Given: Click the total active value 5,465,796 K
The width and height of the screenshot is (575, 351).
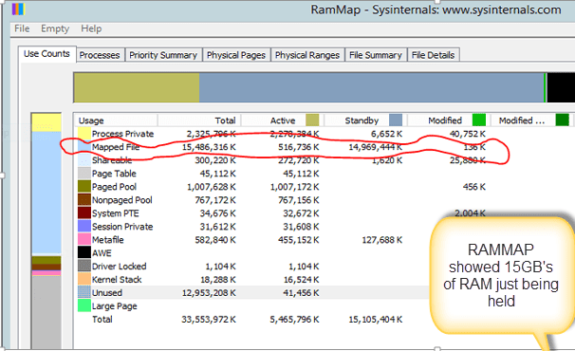Looking at the screenshot, I should point(294,319).
